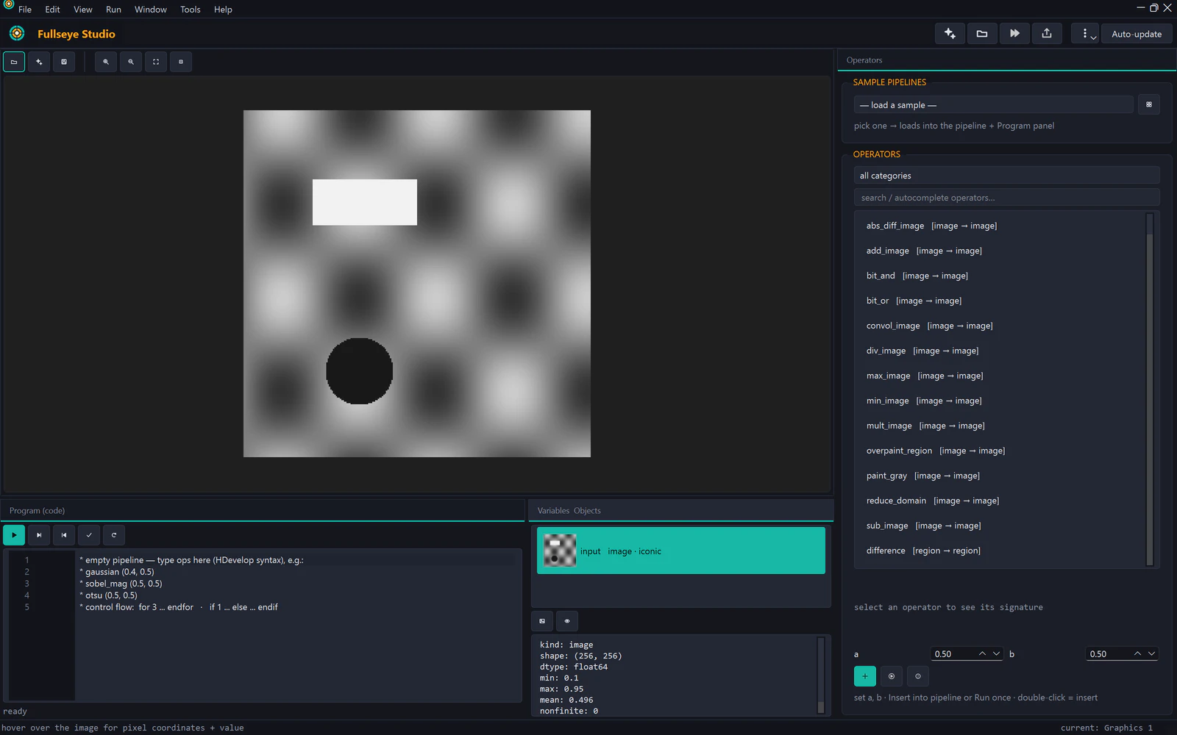Select reduce_domain operator

coord(1000,501)
